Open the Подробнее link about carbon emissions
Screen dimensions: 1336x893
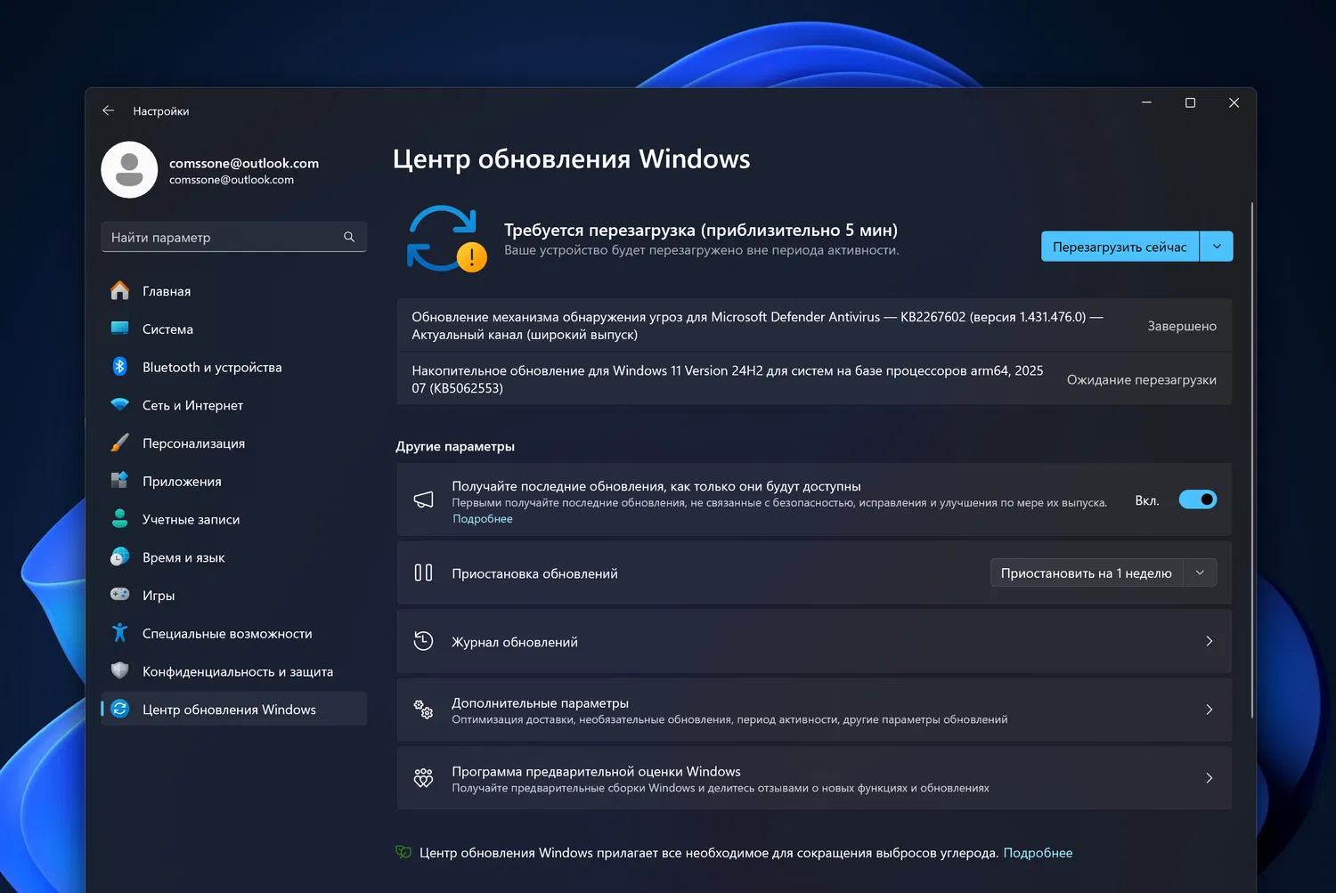tap(1038, 853)
